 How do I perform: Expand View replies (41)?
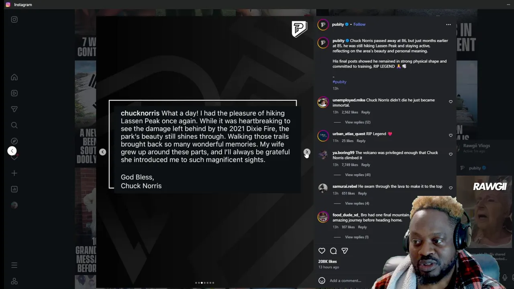click(357, 175)
